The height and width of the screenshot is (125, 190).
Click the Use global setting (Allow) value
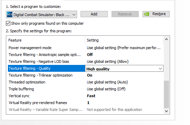click(108, 61)
